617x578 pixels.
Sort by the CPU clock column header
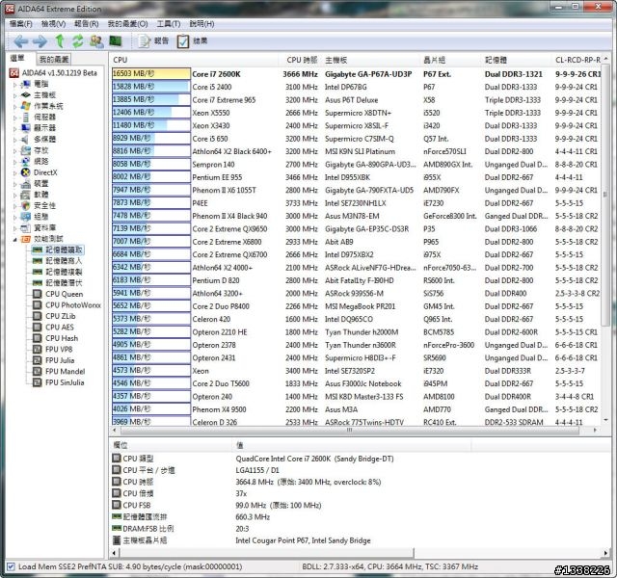coord(301,60)
